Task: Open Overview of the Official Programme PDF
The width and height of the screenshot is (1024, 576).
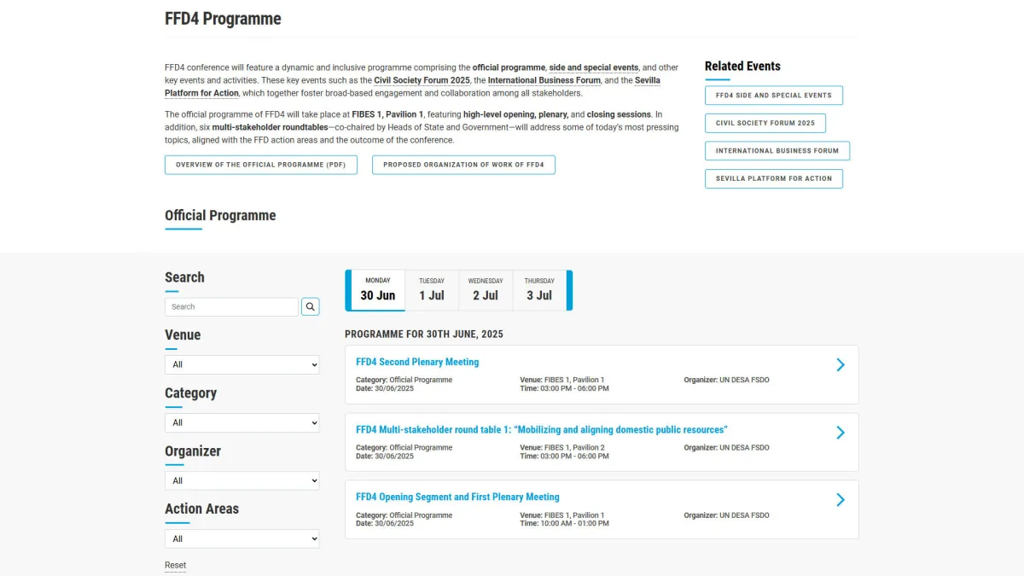Action: (261, 165)
